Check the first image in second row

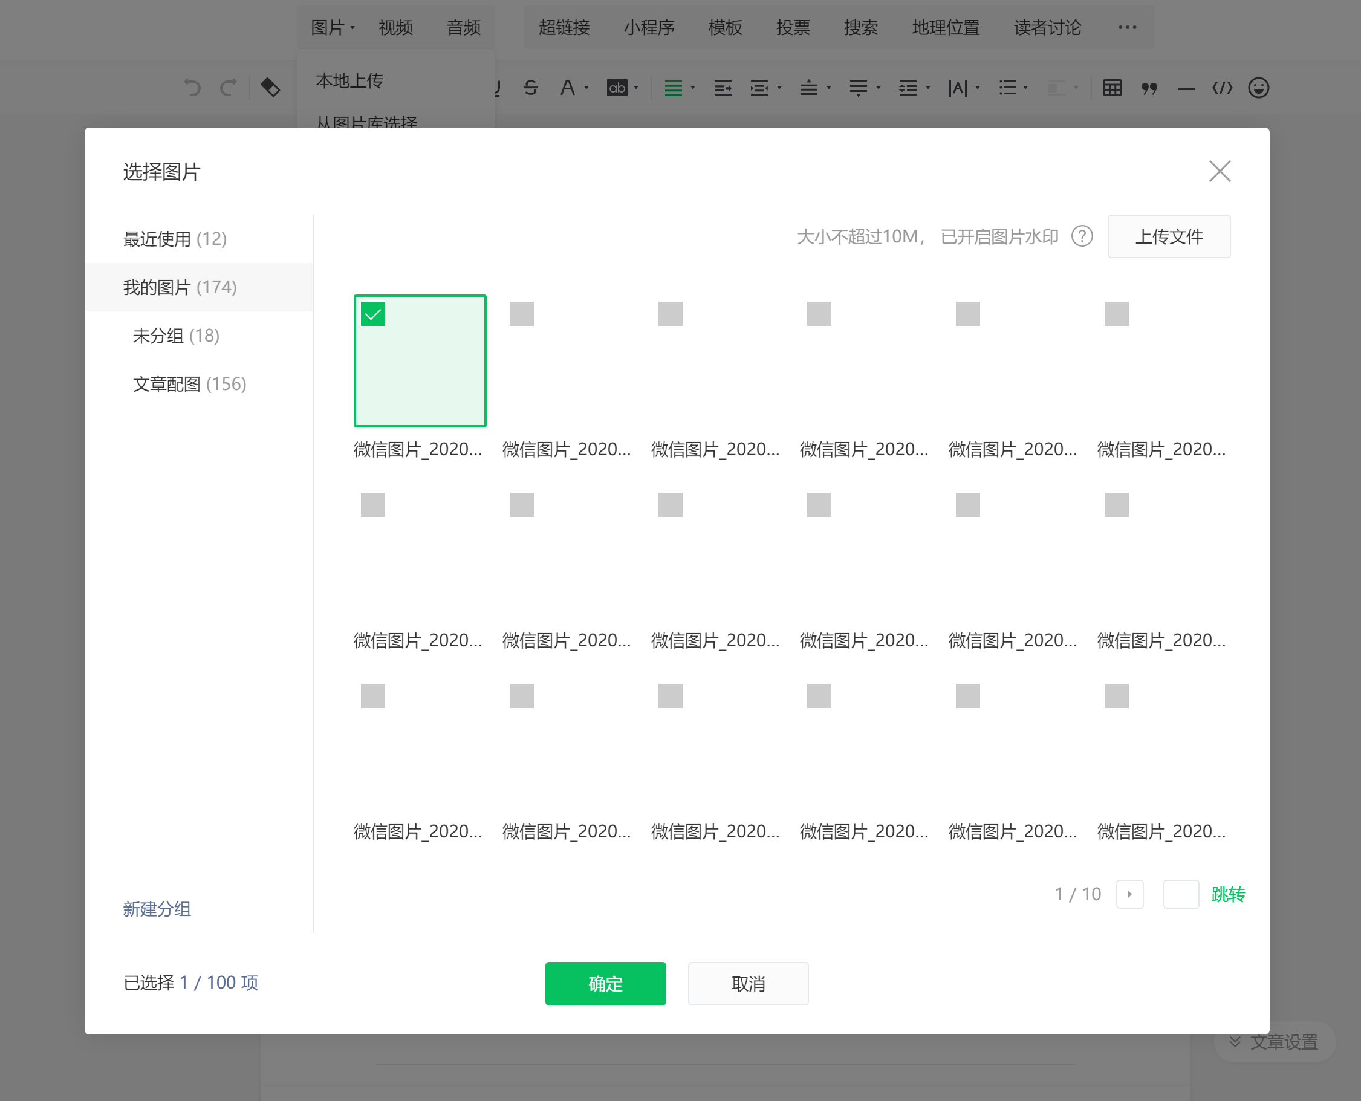pos(373,505)
